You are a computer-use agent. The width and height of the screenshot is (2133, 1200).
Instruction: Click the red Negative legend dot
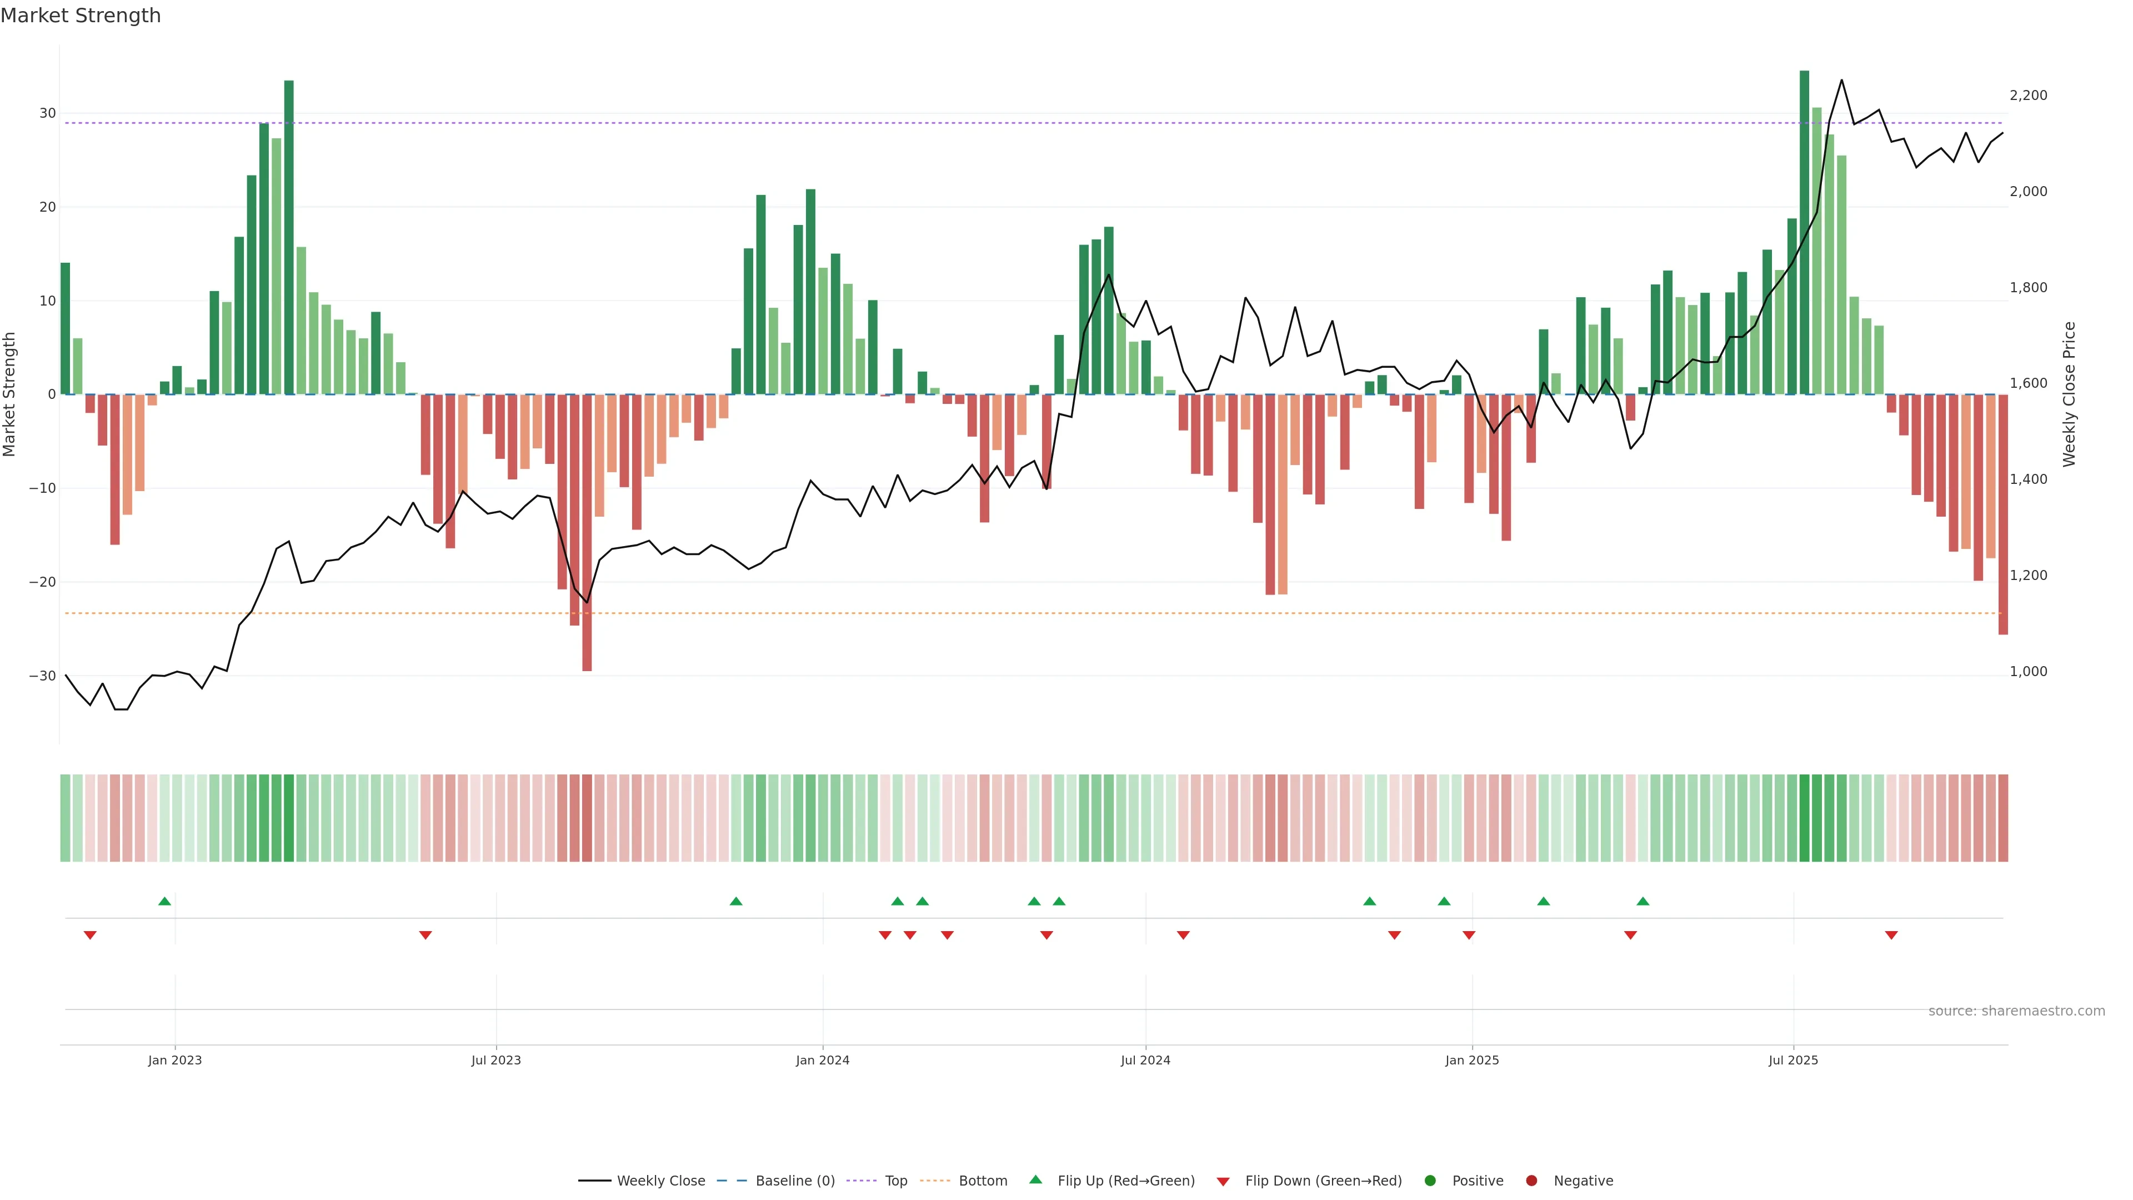coord(1531,1181)
